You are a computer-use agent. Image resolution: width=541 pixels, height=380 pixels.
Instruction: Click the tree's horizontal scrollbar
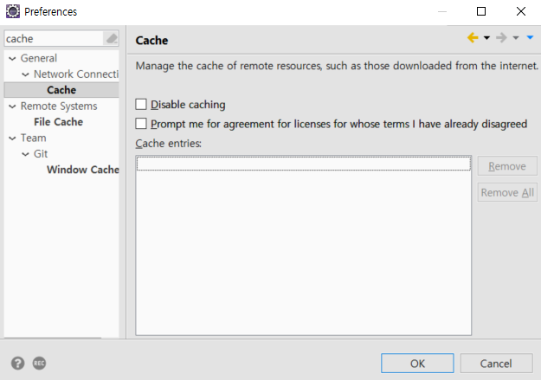[53, 338]
